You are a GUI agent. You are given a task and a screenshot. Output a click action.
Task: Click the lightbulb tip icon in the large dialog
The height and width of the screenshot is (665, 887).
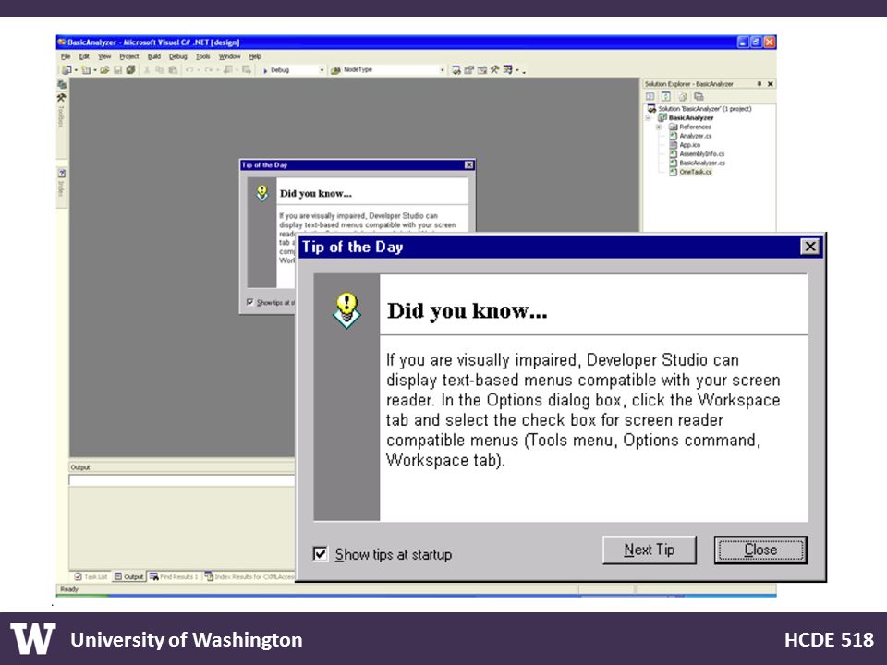(346, 310)
